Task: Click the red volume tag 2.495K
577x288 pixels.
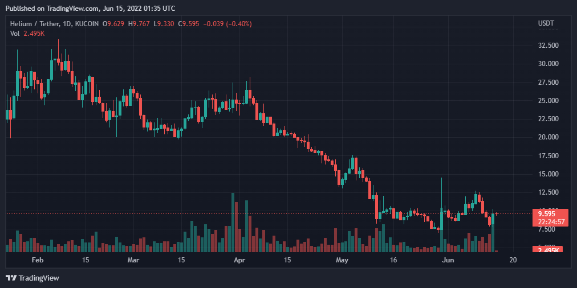Action: pos(548,249)
